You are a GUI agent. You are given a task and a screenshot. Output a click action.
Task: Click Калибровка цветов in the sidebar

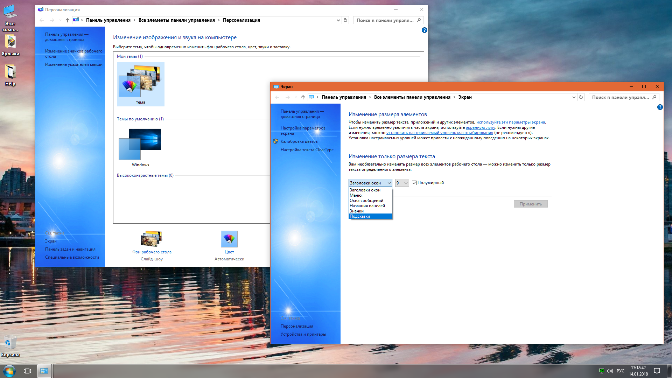[299, 141]
